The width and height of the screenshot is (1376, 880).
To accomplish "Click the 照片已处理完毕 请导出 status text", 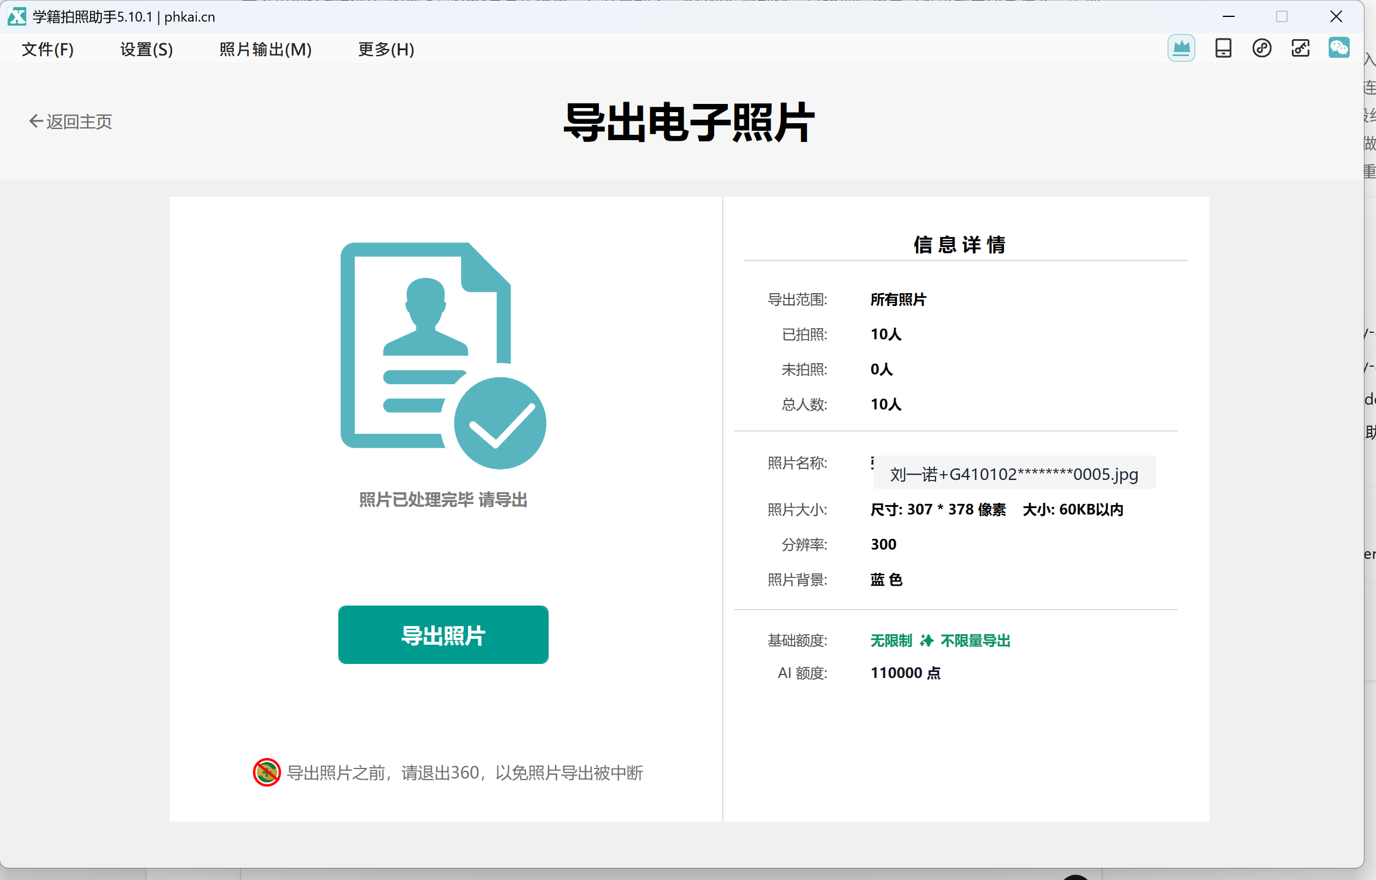I will point(443,500).
